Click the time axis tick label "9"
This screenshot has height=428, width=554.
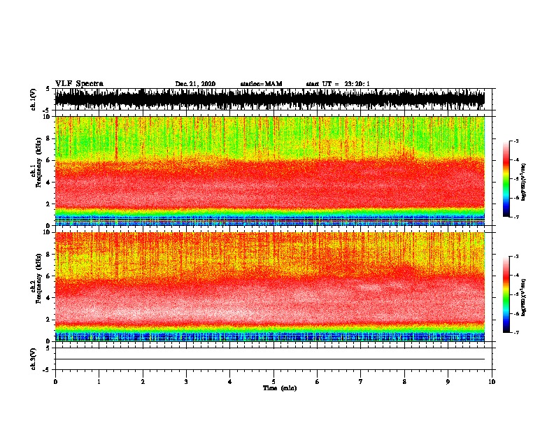click(448, 382)
